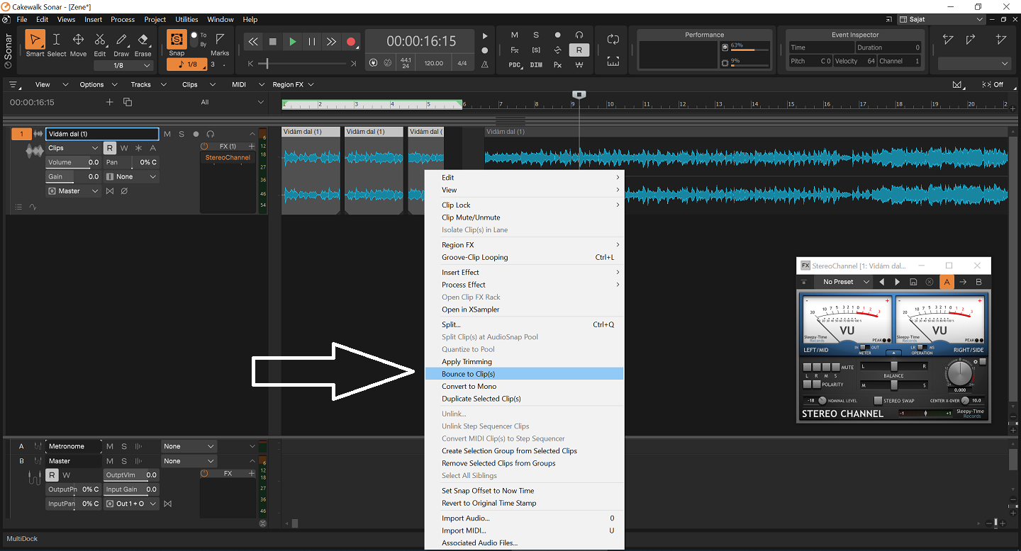Start playback with the Play button
This screenshot has width=1021, height=551.
(292, 42)
